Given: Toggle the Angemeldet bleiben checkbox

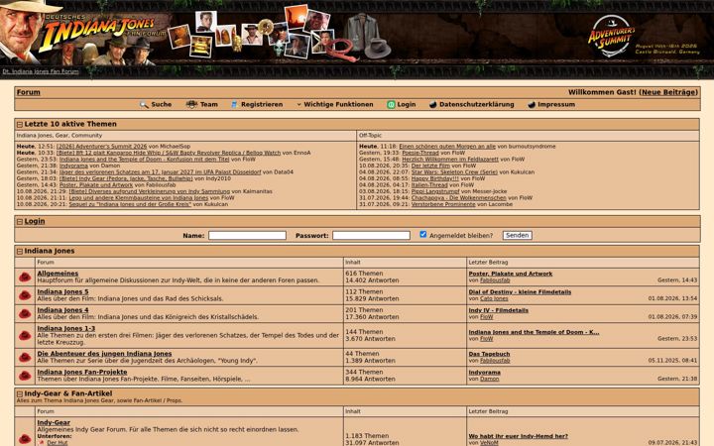Looking at the screenshot, I should (x=423, y=234).
